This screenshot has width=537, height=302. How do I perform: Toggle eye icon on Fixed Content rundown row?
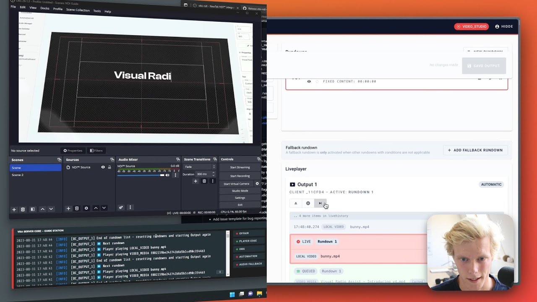[309, 81]
